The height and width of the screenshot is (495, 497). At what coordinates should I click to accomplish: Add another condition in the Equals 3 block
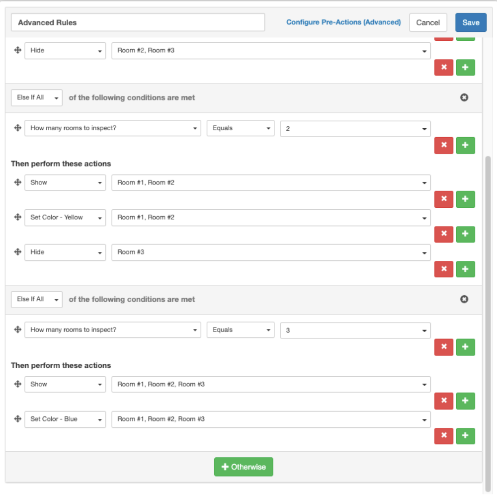click(x=465, y=347)
